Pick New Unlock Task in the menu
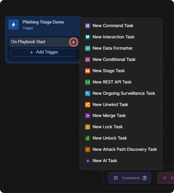Screen dimensions: 174x193 [x=121, y=138]
